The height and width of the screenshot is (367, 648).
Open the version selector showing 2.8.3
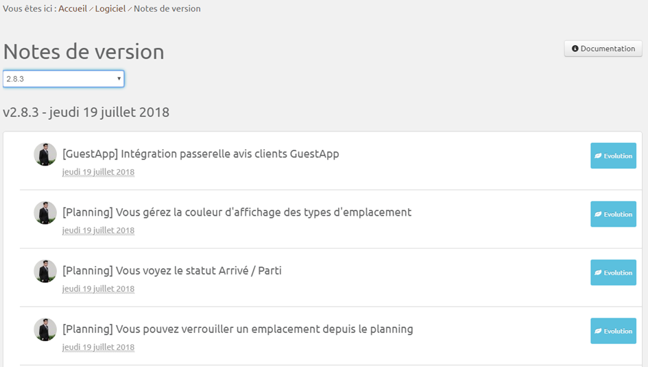[63, 79]
